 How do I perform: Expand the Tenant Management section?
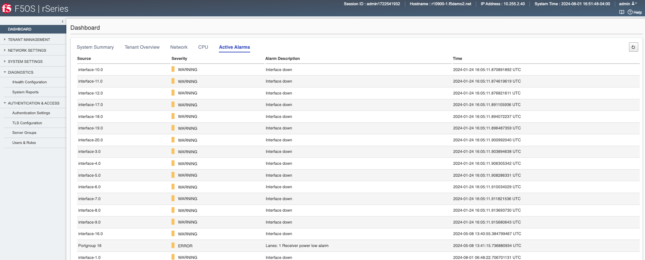pyautogui.click(x=29, y=39)
